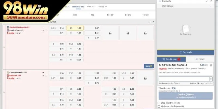Switch to the History tab
This screenshot has height=109, width=218.
(x=200, y=59)
